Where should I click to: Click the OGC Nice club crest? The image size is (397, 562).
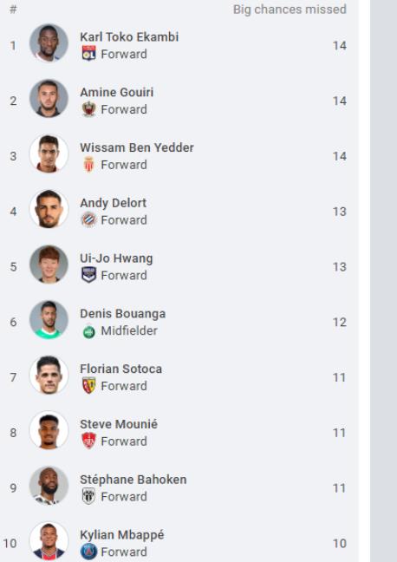pos(88,109)
